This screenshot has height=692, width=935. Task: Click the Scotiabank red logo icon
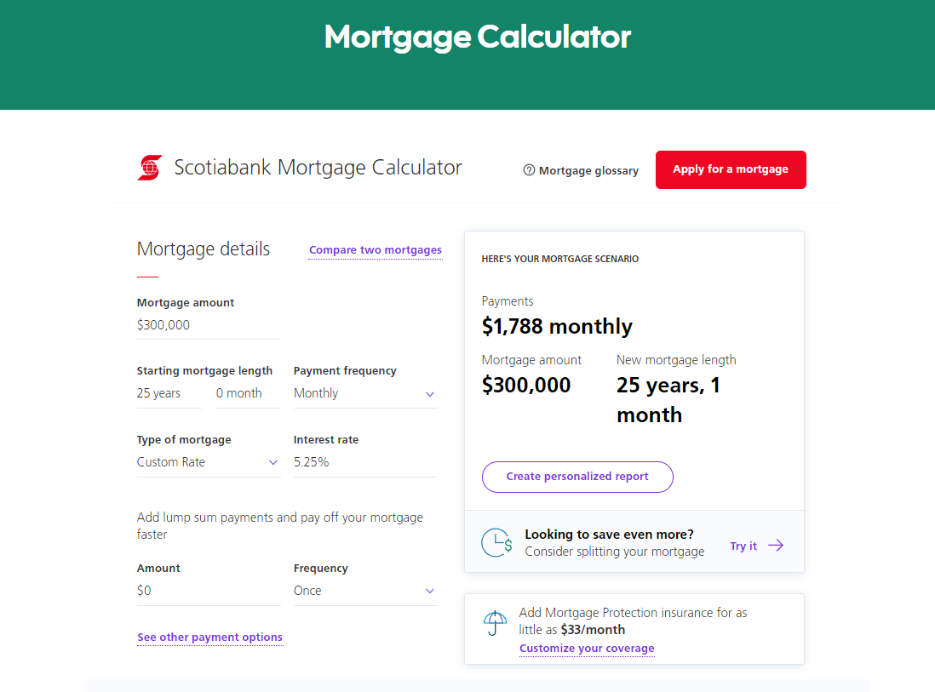pyautogui.click(x=149, y=168)
